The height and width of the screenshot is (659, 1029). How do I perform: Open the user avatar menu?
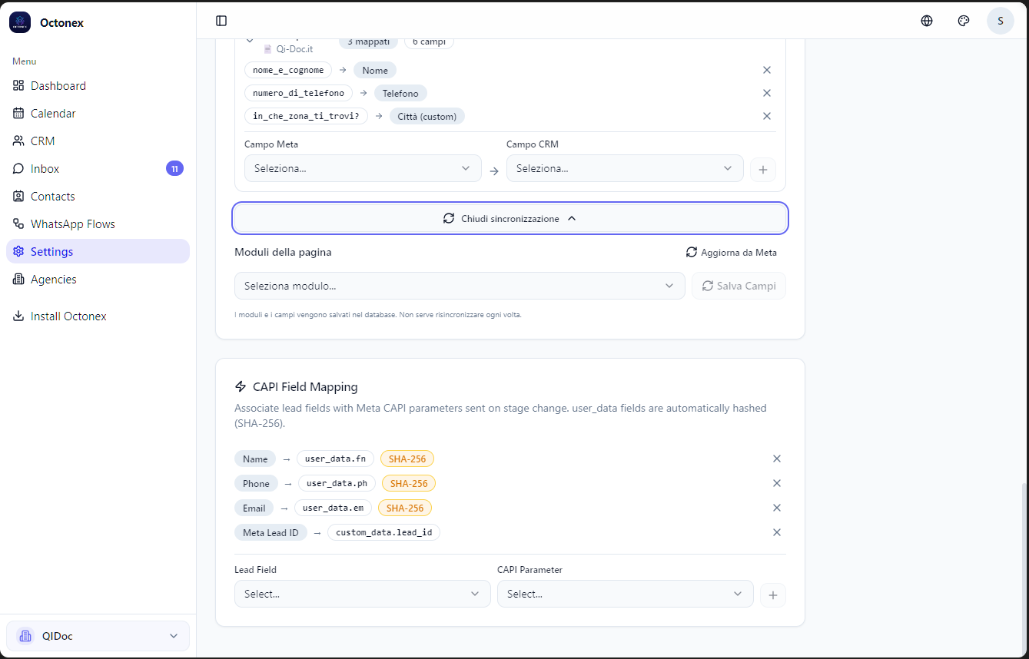(x=1000, y=21)
